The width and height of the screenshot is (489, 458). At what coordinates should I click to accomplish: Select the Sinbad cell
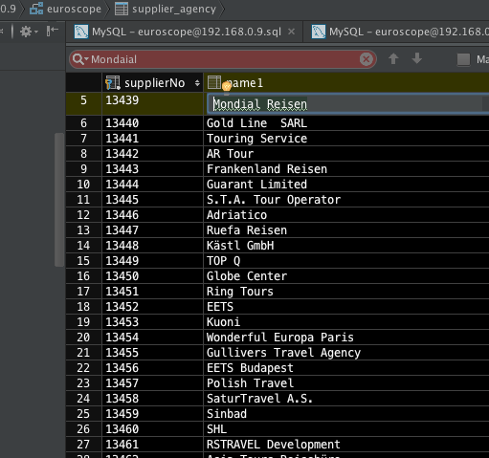[x=346, y=414]
